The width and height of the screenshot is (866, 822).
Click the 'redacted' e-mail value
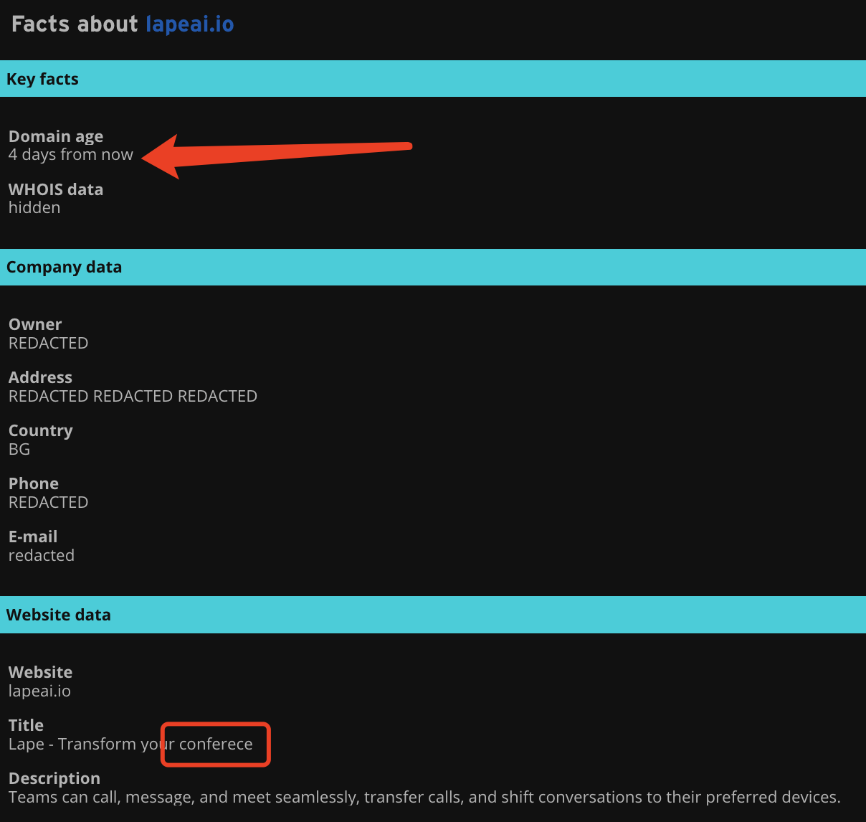click(42, 555)
